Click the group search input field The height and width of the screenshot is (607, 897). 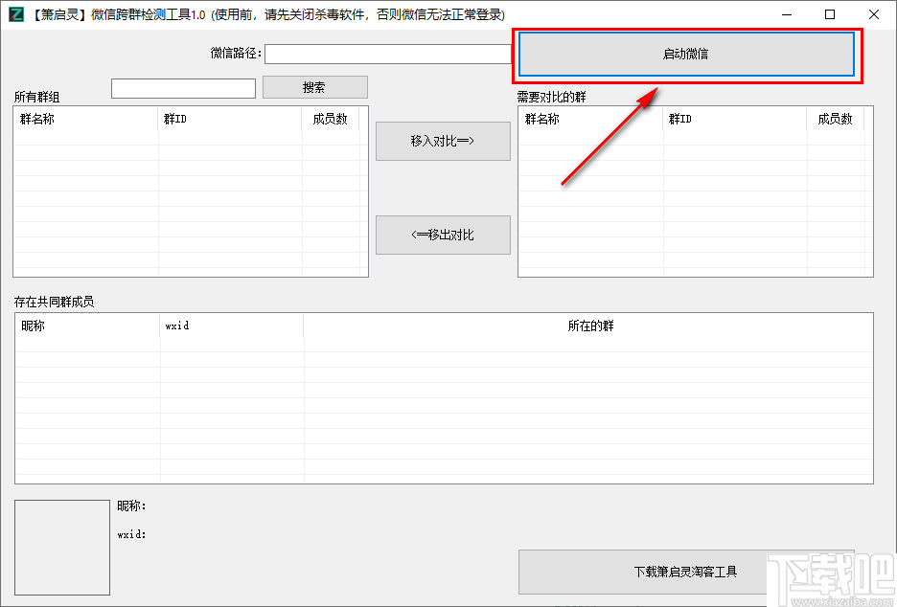pos(182,87)
